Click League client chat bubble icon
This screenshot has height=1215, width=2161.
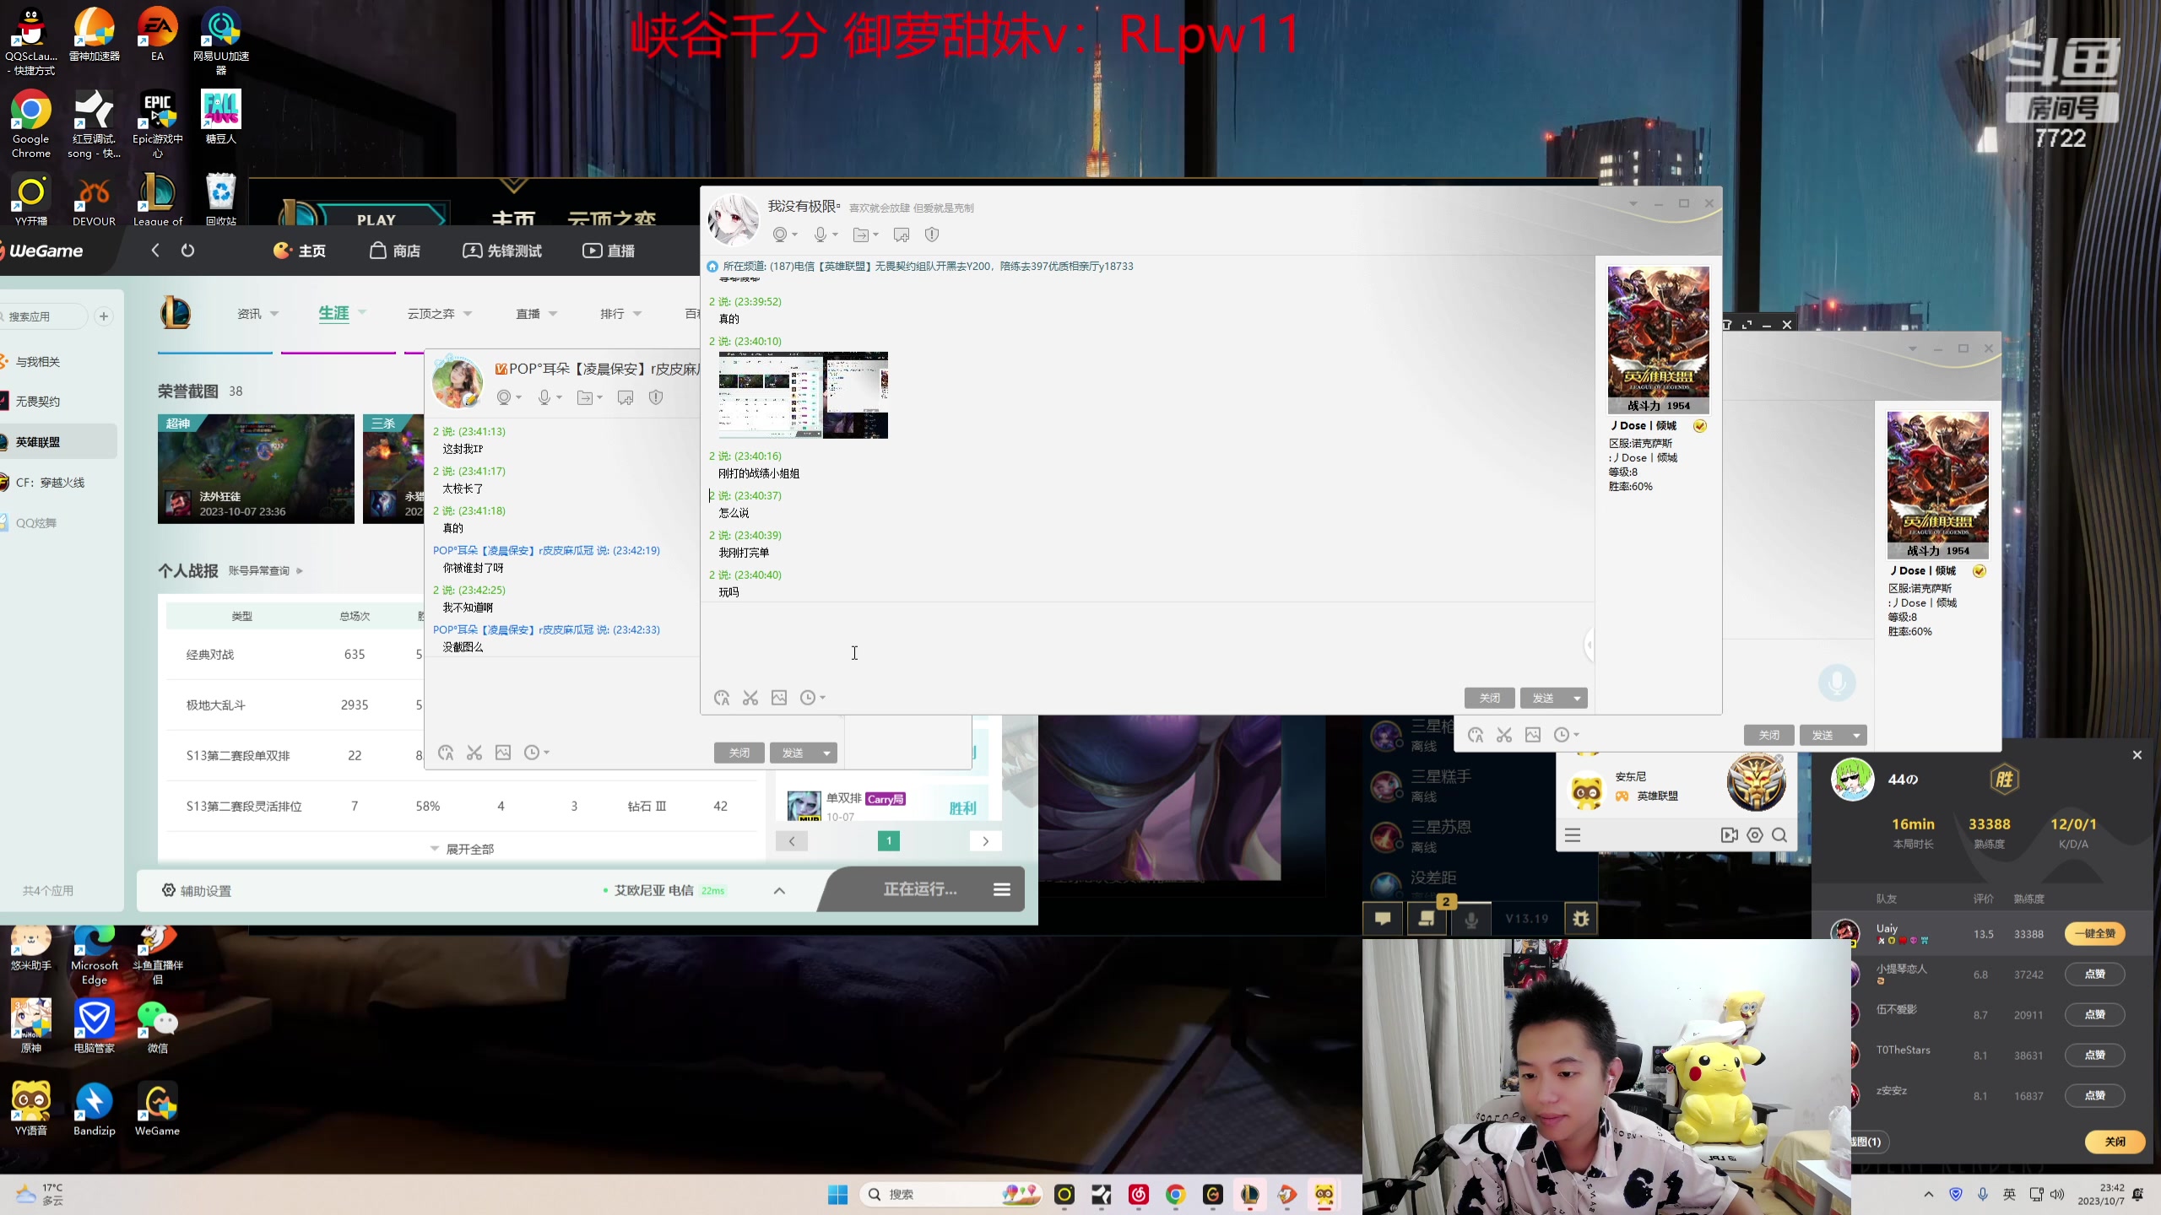pyautogui.click(x=1383, y=919)
